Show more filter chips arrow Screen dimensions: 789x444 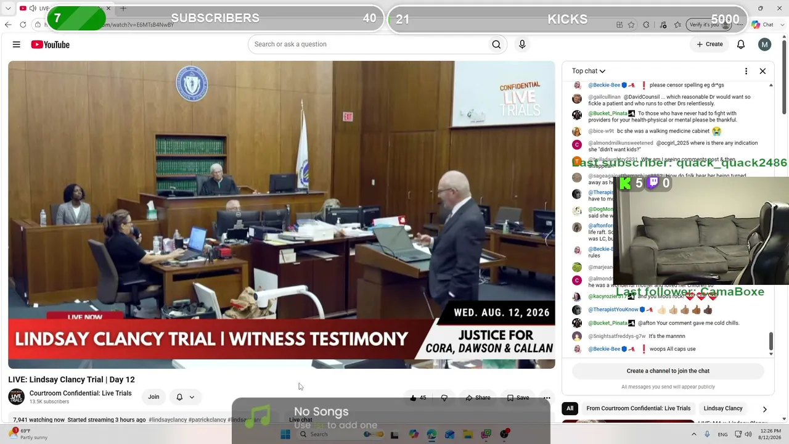[x=765, y=409]
